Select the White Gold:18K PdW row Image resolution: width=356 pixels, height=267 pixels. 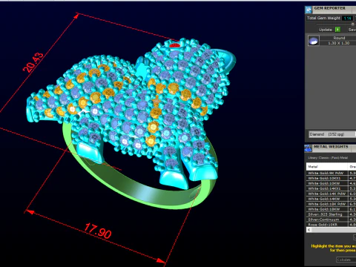click(x=331, y=204)
